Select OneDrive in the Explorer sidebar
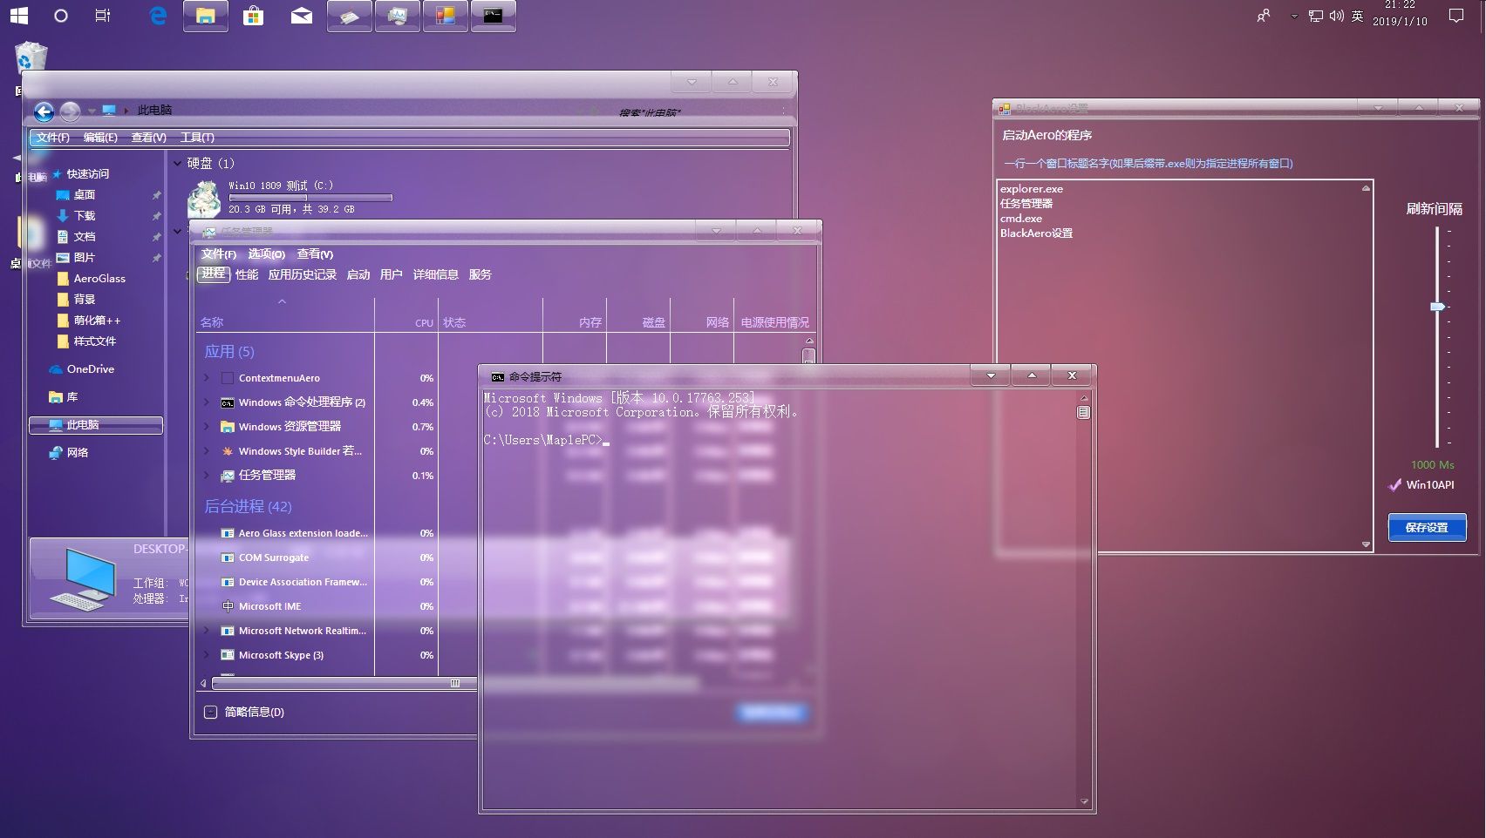Viewport: 1486px width, 838px height. (x=81, y=369)
